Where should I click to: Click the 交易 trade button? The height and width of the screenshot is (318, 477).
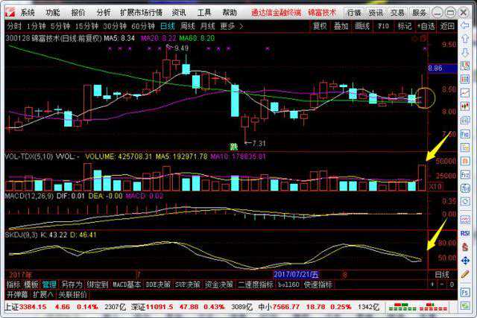pyautogui.click(x=397, y=13)
